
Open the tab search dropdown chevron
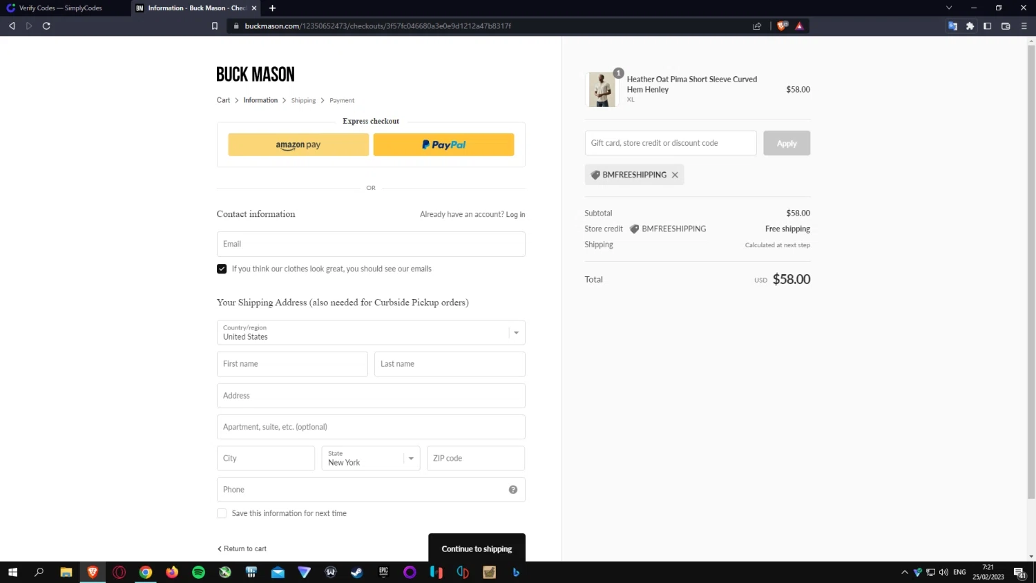pyautogui.click(x=949, y=8)
